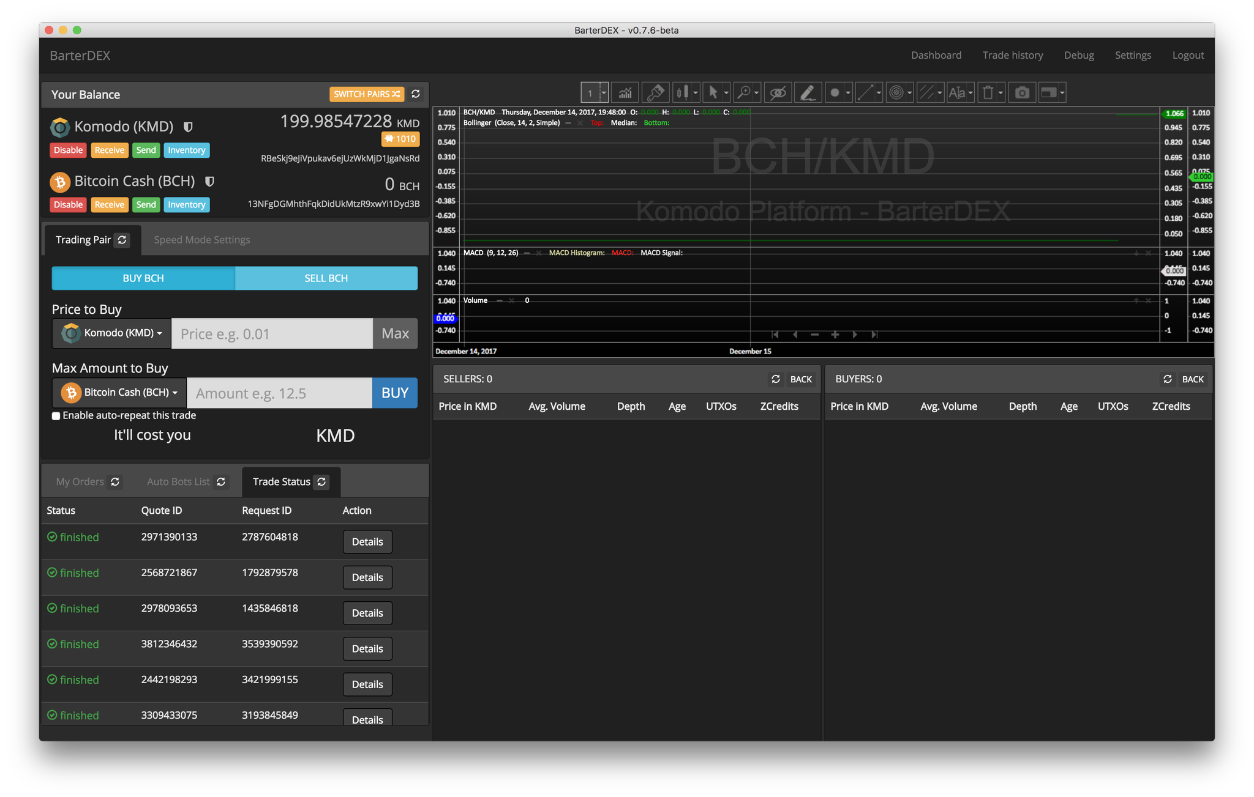Click the Max Amount to Buy input
Image resolution: width=1254 pixels, height=797 pixels.
pyautogui.click(x=279, y=393)
